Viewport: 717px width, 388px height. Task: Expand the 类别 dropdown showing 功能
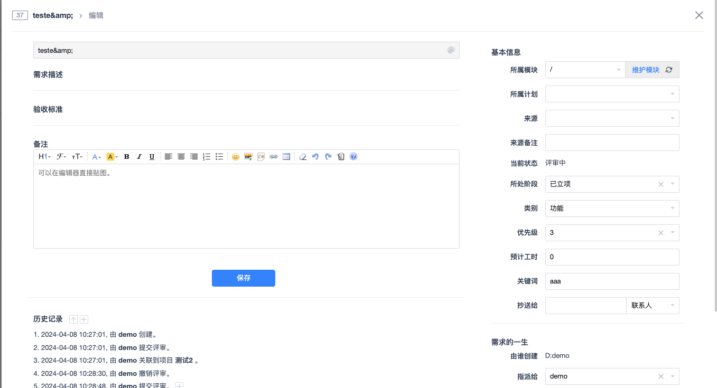[612, 209]
